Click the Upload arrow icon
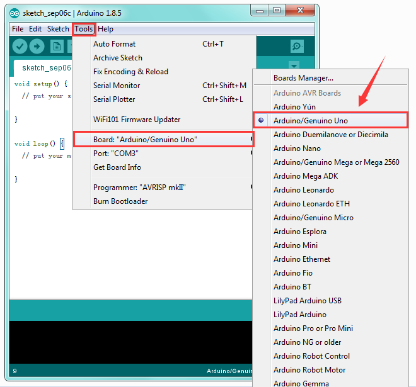 37,47
